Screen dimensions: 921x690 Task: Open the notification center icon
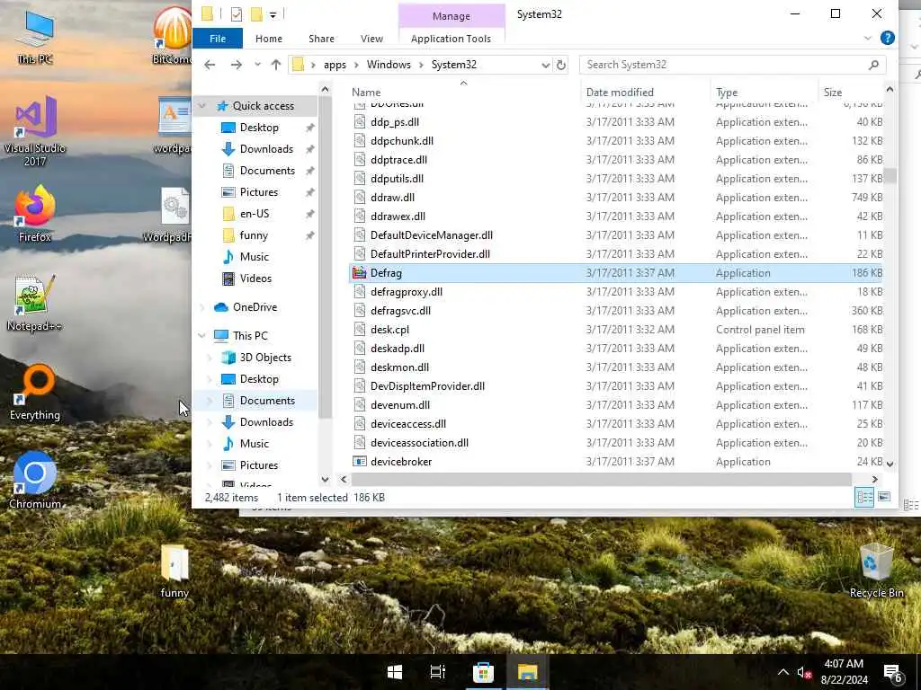point(893,673)
